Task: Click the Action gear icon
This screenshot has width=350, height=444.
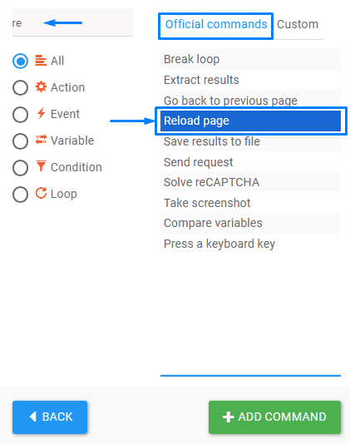Action: pos(41,86)
